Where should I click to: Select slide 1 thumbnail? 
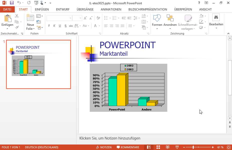[38, 64]
